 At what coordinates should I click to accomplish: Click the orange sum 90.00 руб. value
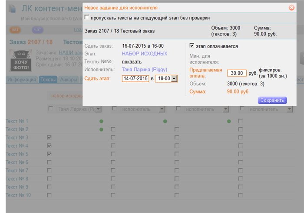[238, 91]
